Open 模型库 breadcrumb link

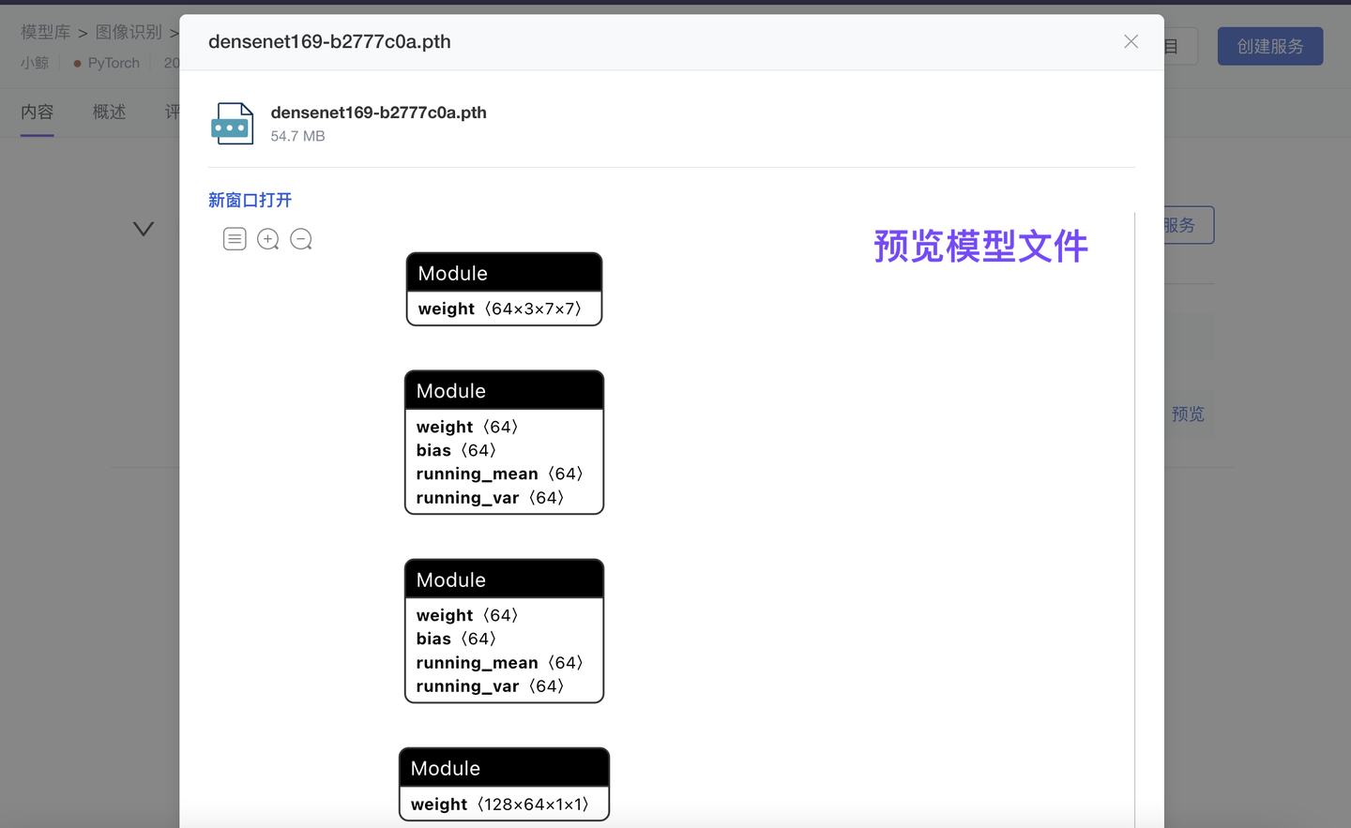[x=46, y=32]
